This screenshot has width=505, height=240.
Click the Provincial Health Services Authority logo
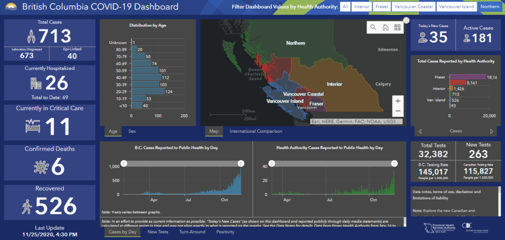click(x=439, y=226)
